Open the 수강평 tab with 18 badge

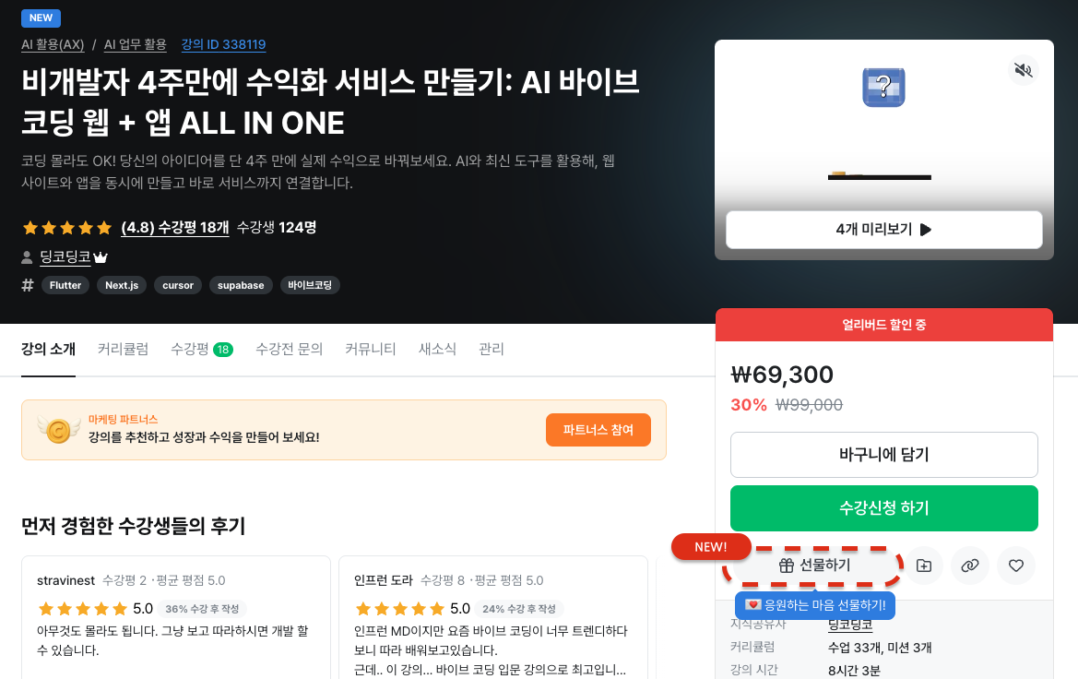(x=202, y=349)
